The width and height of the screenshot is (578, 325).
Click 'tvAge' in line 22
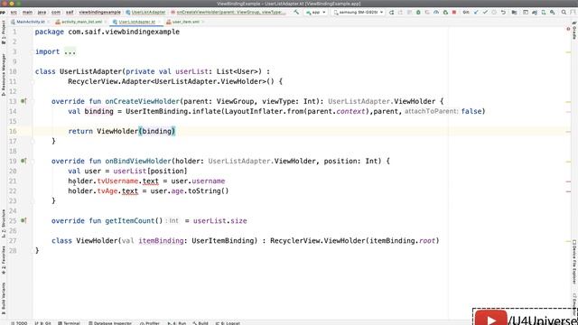(107, 190)
